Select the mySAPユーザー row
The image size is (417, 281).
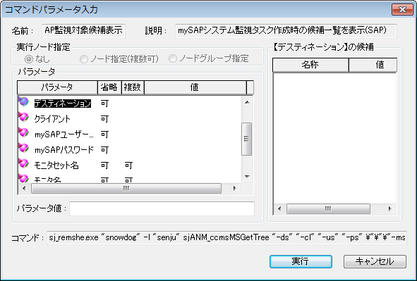(129, 135)
